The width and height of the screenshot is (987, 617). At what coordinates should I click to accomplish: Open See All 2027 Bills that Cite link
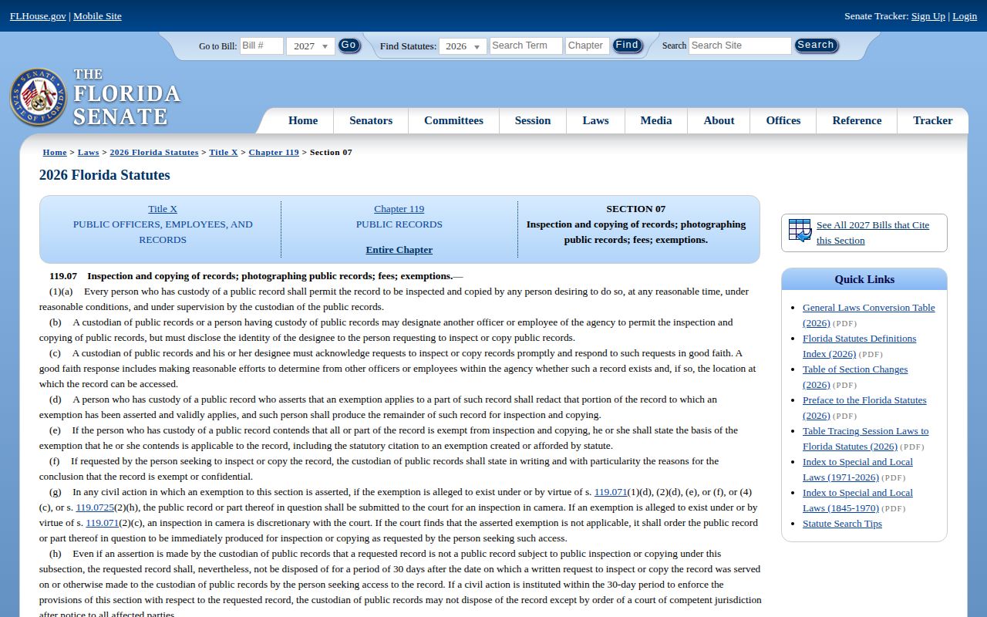[873, 233]
